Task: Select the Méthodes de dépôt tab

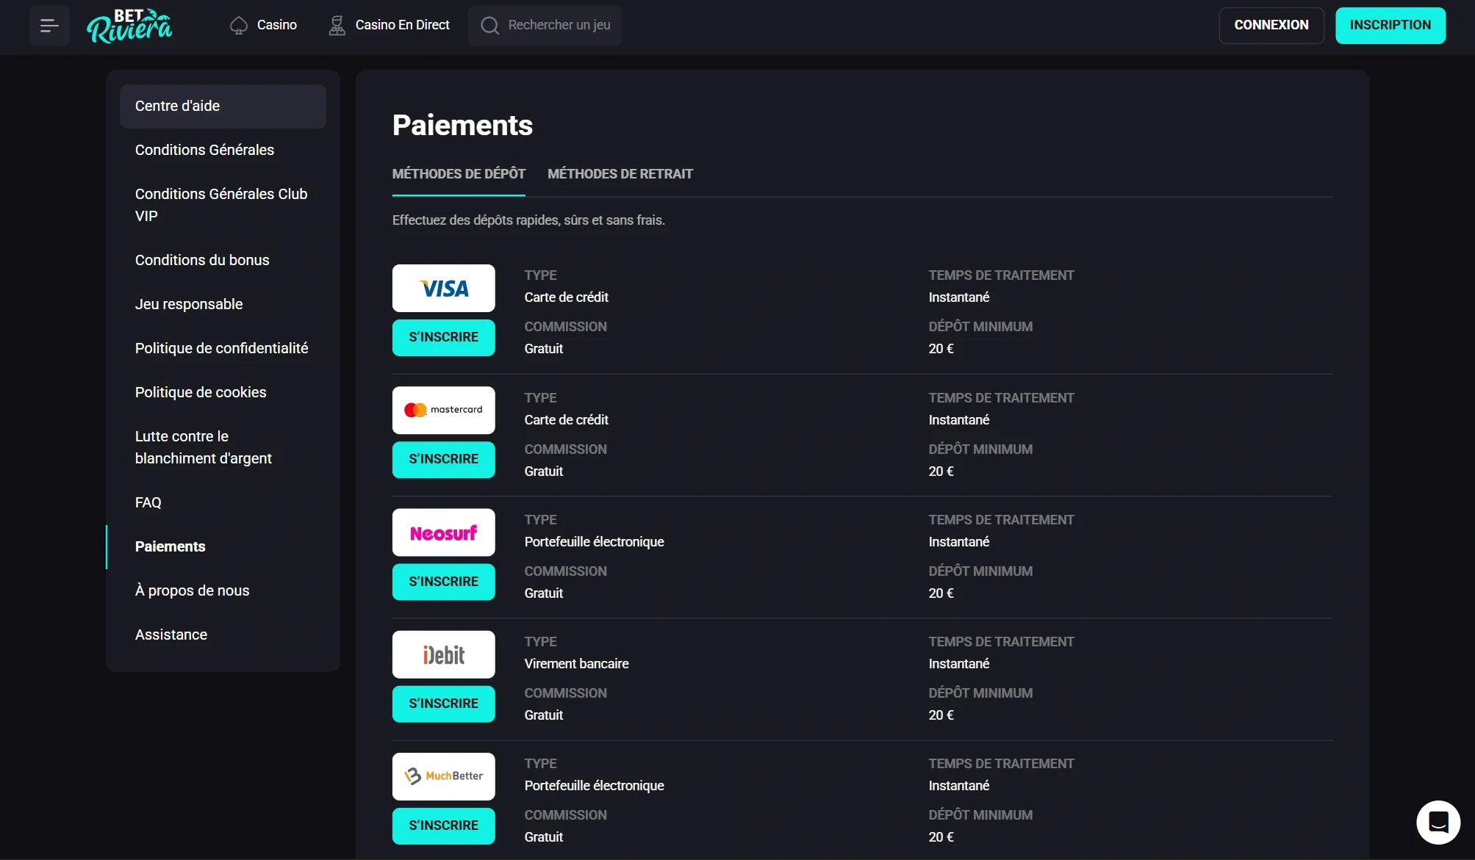Action: pyautogui.click(x=459, y=174)
